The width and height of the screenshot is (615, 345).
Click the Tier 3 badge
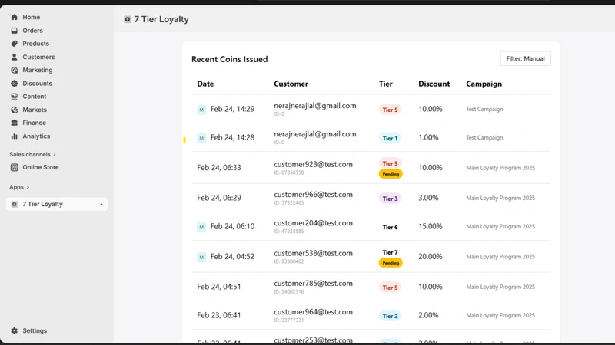(390, 199)
